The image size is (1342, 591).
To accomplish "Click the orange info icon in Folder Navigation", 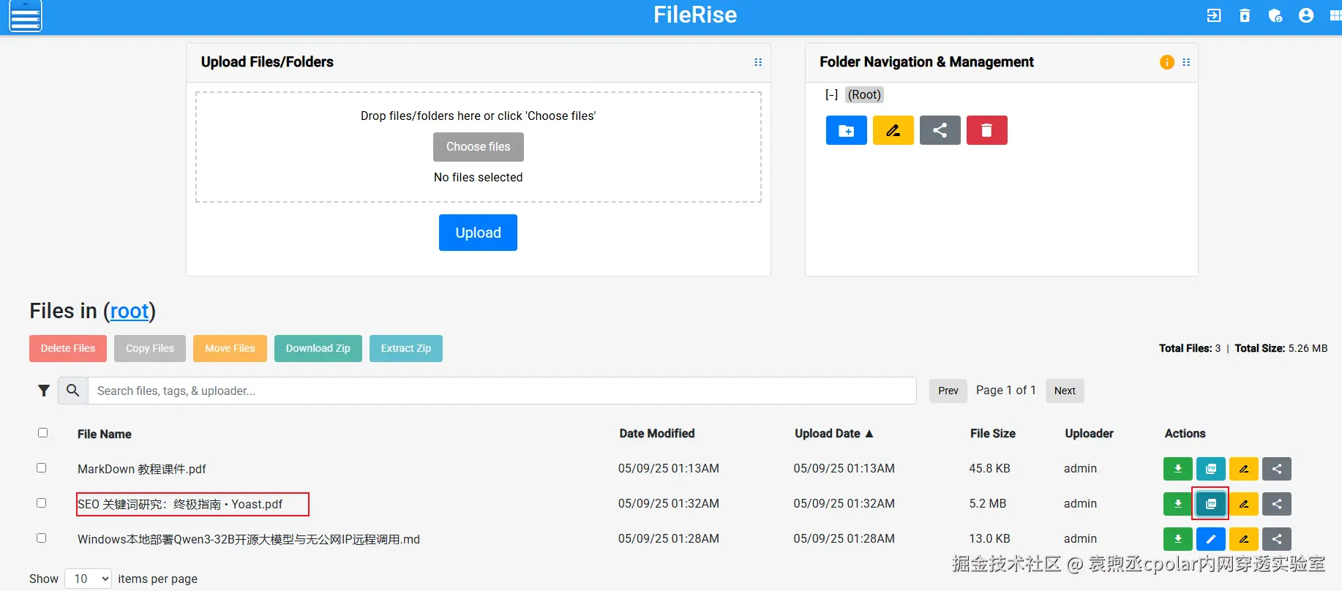I will 1167,62.
